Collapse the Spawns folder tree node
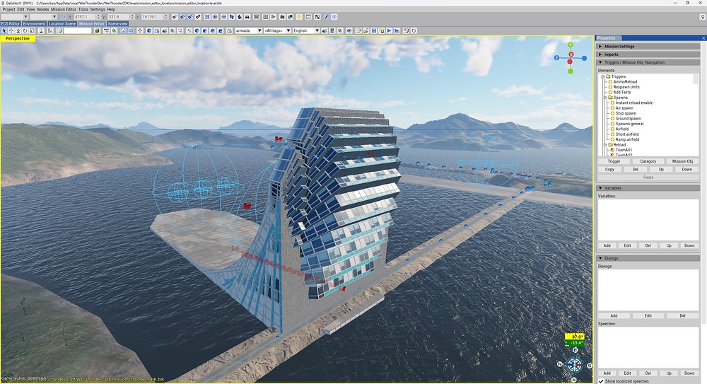Screen dimensions: 707x384 605,98
